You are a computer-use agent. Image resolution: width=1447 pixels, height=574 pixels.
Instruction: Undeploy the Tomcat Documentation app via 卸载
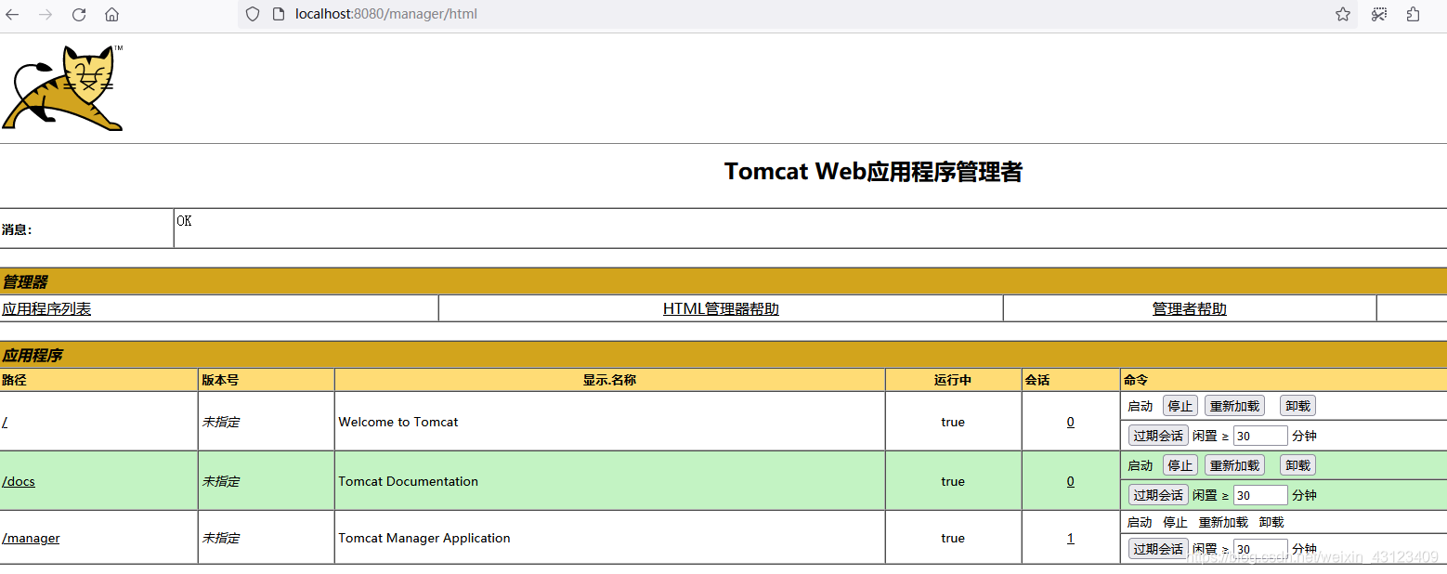[1298, 465]
